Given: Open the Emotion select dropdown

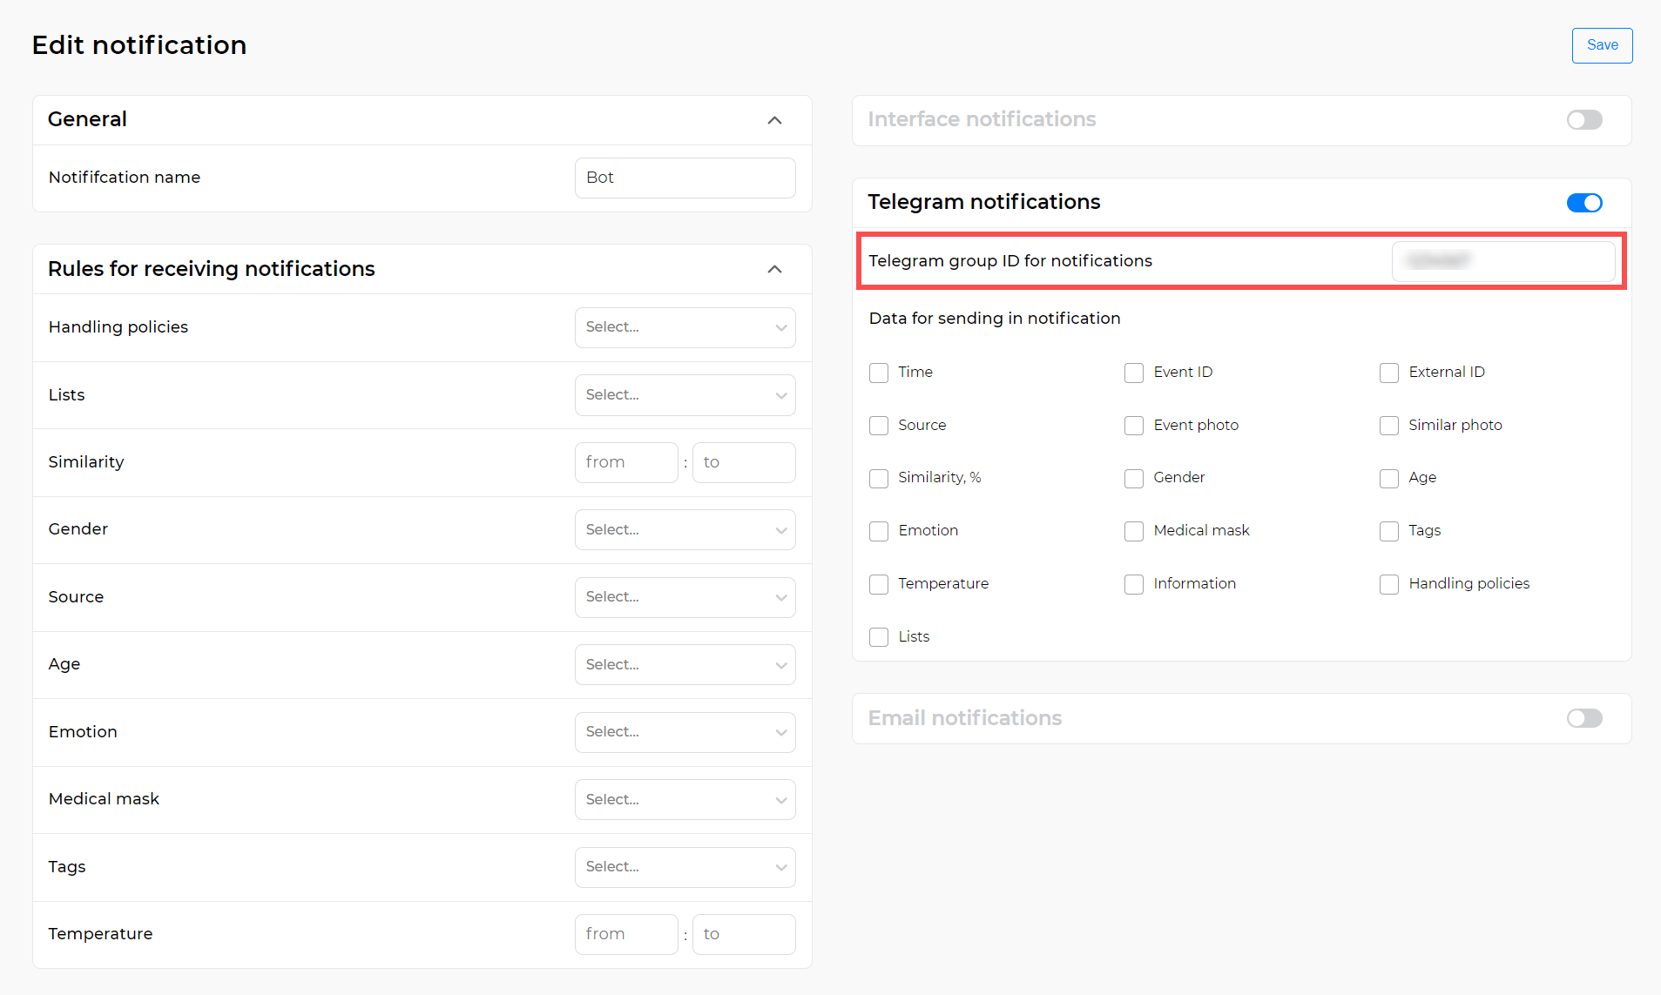Looking at the screenshot, I should click(685, 732).
